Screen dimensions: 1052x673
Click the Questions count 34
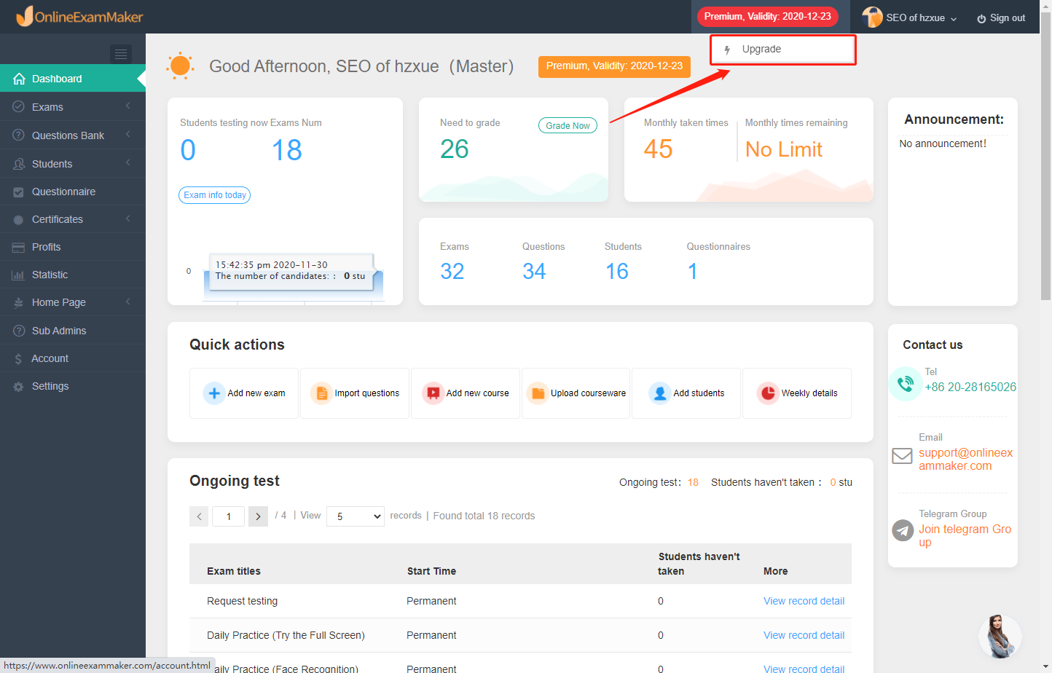[x=534, y=272]
